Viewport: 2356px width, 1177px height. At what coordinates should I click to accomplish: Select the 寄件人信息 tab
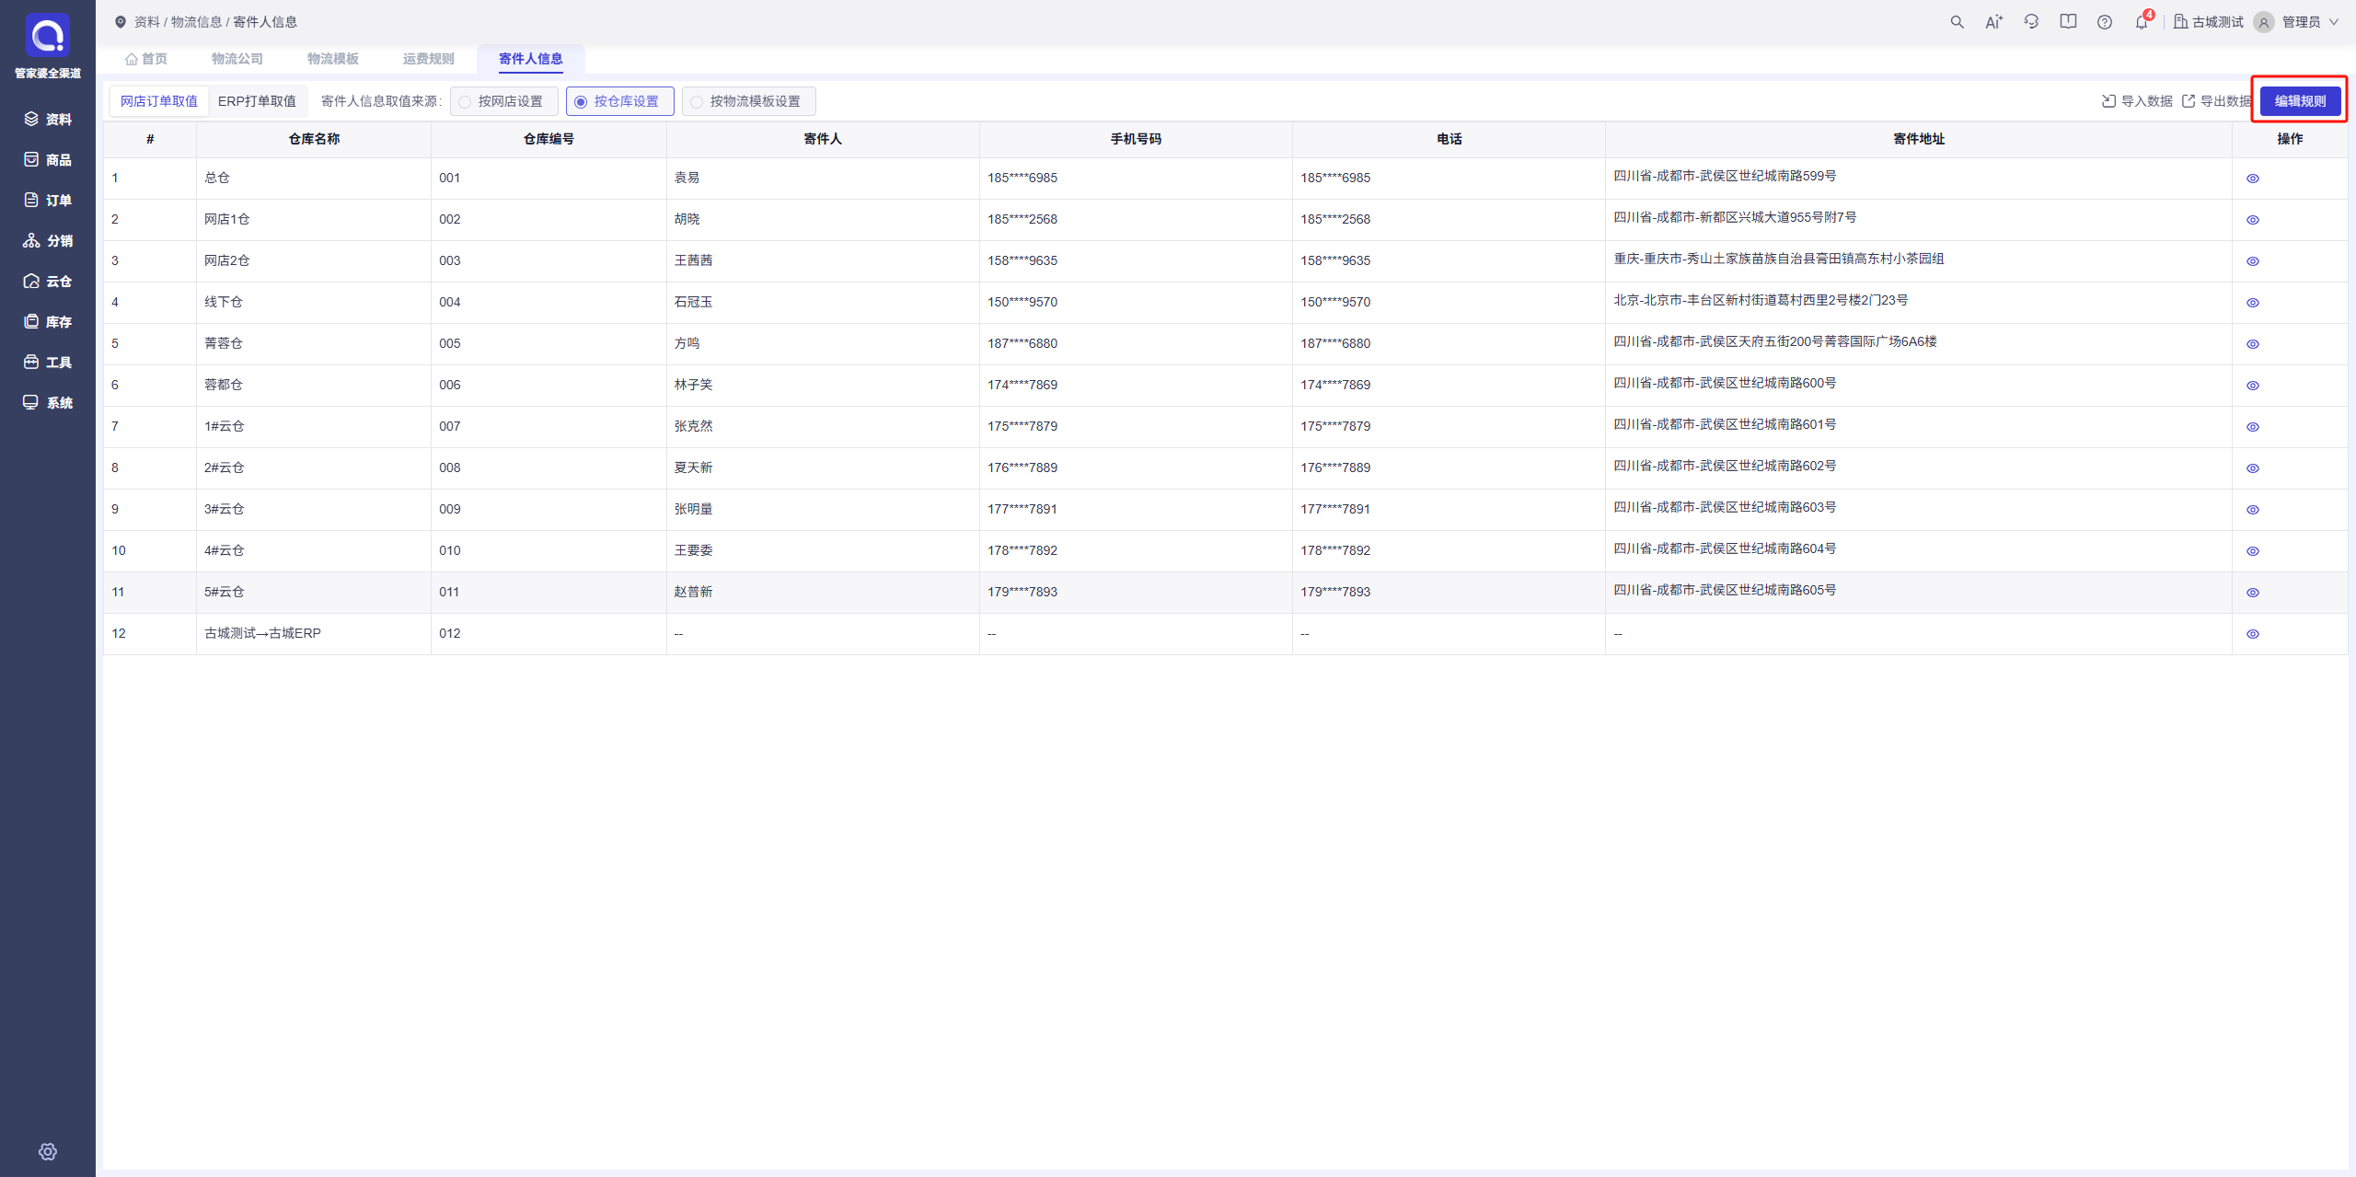pyautogui.click(x=531, y=59)
